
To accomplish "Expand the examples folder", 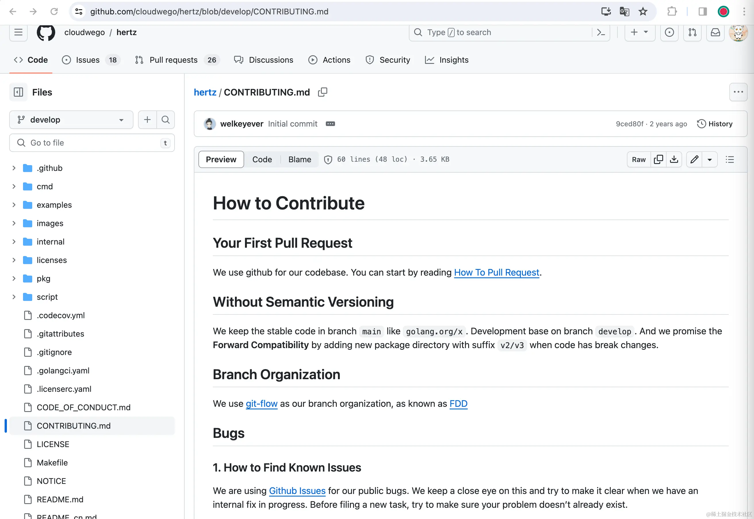I will click(x=14, y=205).
